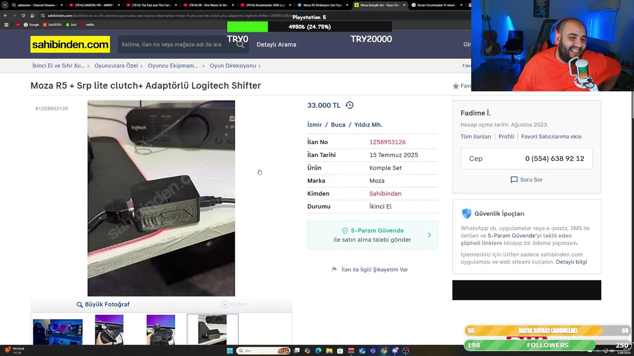Open File Explorer from the taskbar
Image resolution: width=634 pixels, height=356 pixels.
tap(329, 351)
